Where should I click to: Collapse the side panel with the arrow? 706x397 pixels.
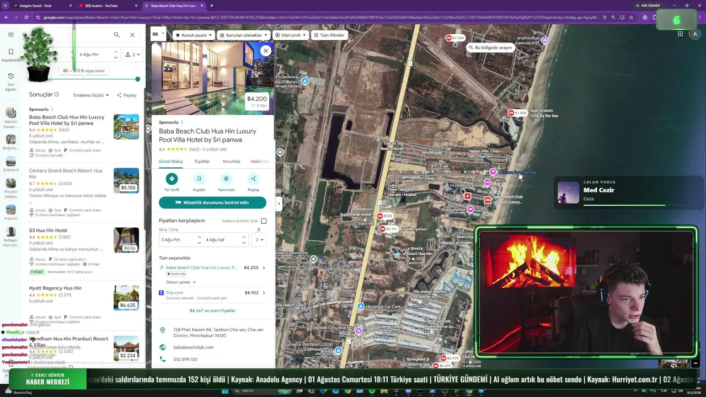pyautogui.click(x=279, y=203)
